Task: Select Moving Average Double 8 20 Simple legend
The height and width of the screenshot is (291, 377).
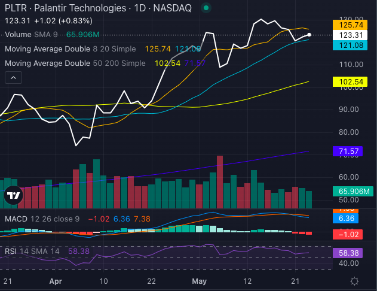Action: 71,49
